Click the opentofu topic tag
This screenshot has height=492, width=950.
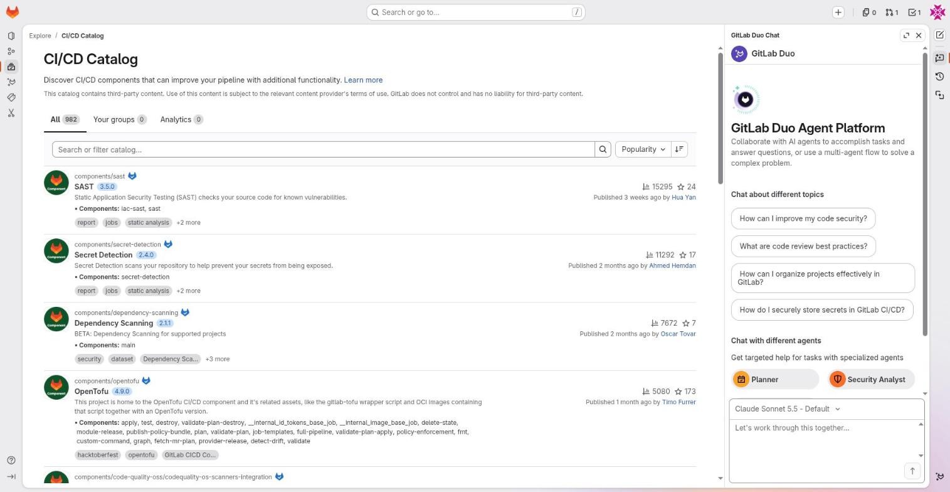(x=141, y=455)
